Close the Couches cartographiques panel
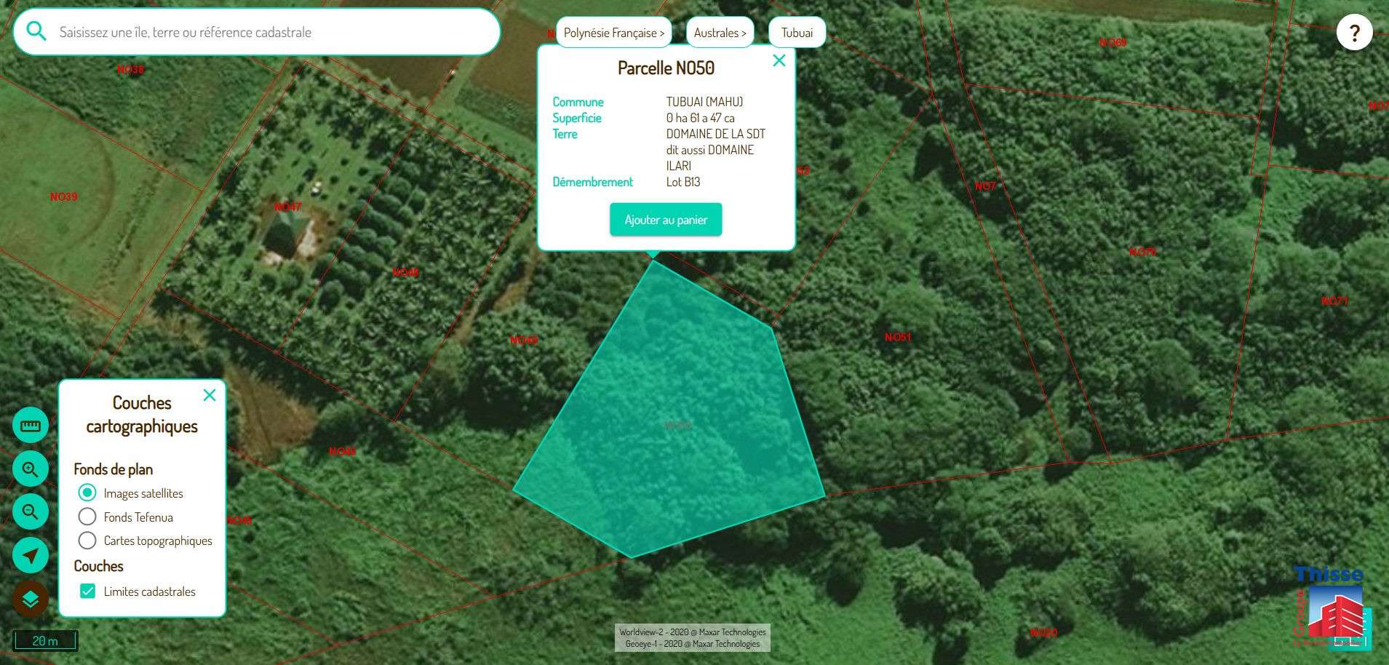The image size is (1389, 665). [x=210, y=395]
